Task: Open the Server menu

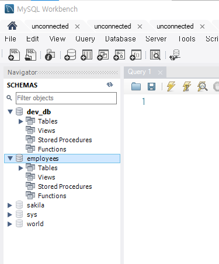Action: click(x=156, y=38)
